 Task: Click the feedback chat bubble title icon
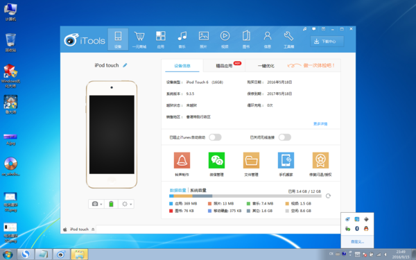pyautogui.click(x=314, y=29)
